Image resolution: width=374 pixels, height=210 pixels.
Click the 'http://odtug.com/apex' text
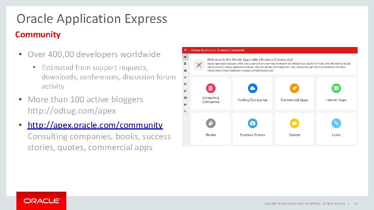coord(72,110)
